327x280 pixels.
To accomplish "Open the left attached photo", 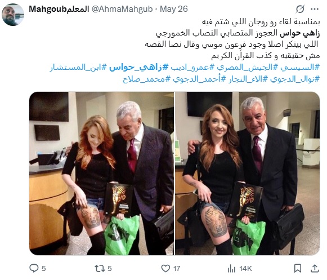I will coord(101,174).
